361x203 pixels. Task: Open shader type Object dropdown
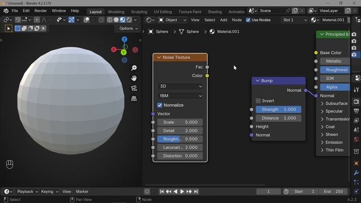173,20
